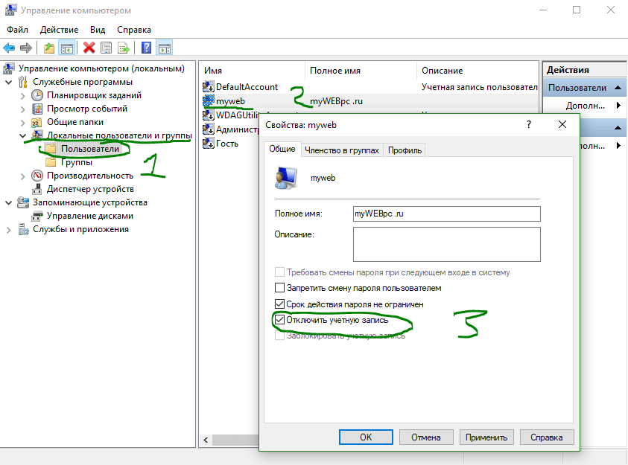Click the Disk Management icon in tree
628x465 pixels.
click(37, 217)
